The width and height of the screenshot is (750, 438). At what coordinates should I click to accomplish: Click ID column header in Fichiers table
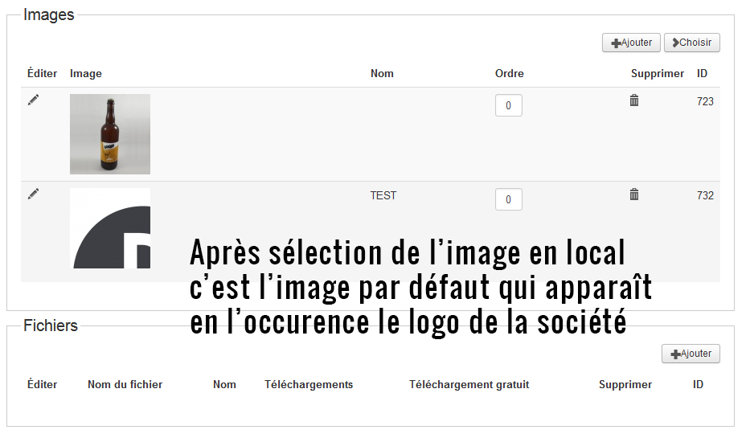click(x=698, y=384)
